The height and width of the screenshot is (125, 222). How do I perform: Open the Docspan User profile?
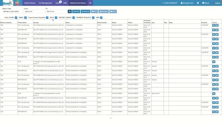click(187, 3)
